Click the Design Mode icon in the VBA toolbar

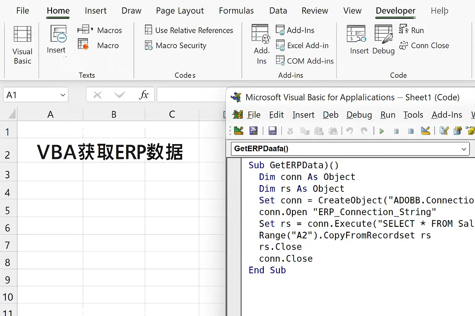coord(426,131)
